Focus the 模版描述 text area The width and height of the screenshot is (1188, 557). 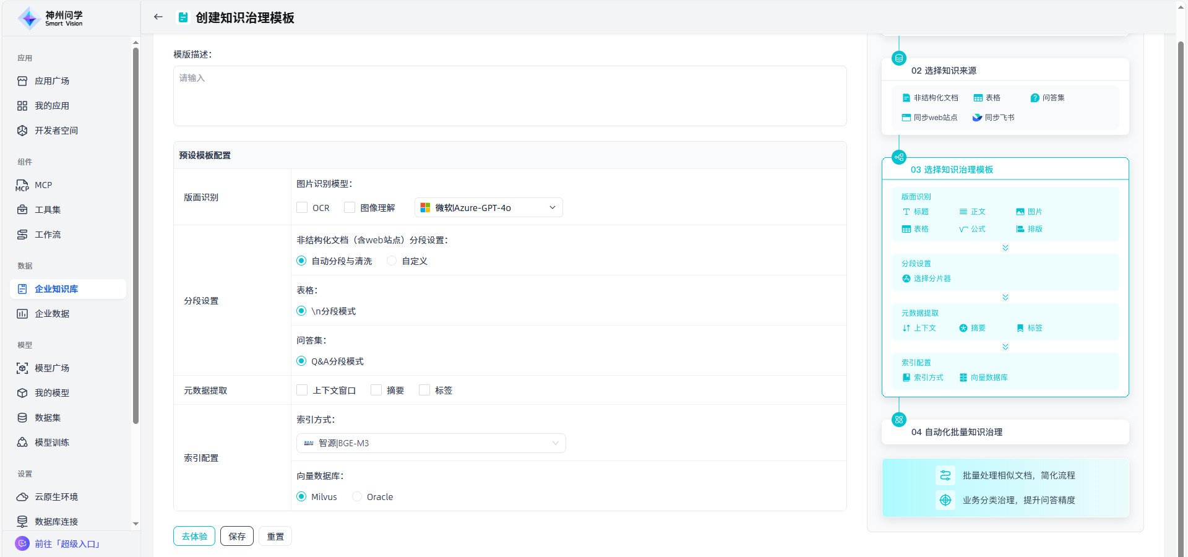pyautogui.click(x=509, y=96)
